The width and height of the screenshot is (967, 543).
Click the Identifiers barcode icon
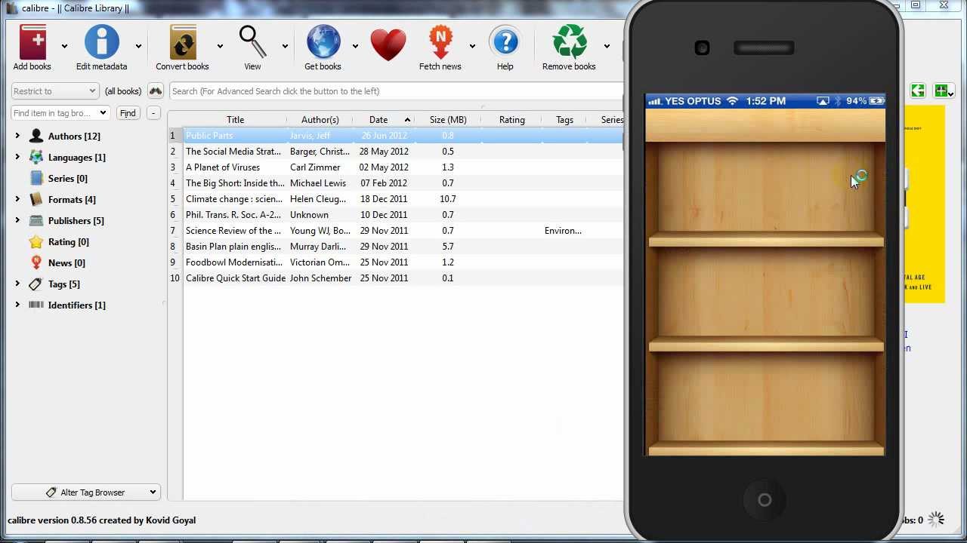(36, 305)
